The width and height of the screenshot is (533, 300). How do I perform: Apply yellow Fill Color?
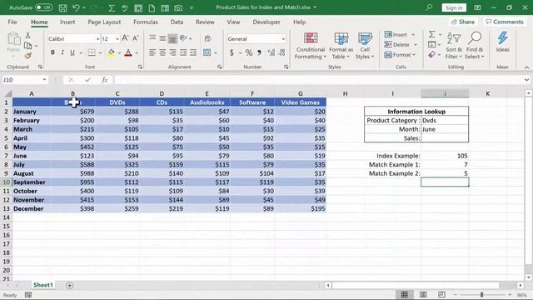pyautogui.click(x=111, y=52)
